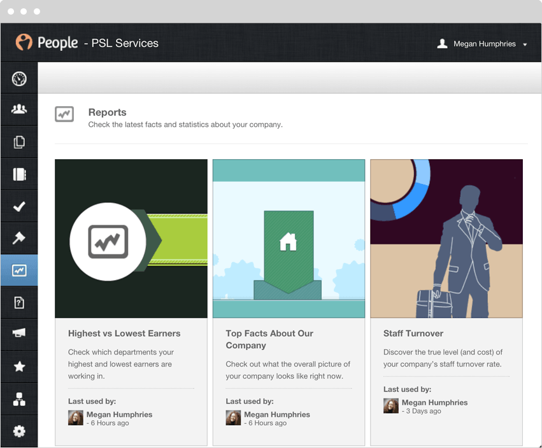The image size is (542, 448).
Task: Open the dashboard gauge icon in sidebar
Action: click(x=19, y=79)
